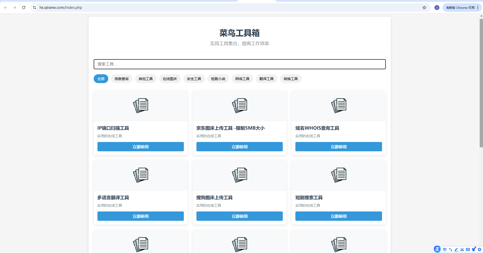Click 立即使用 under 短剧搜索工具

point(338,216)
